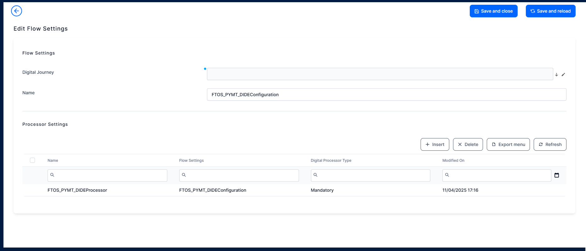Click search icon in Name filter

pos(52,175)
